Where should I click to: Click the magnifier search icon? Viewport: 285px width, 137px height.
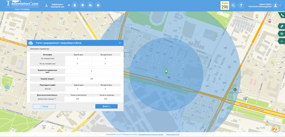[233, 5]
